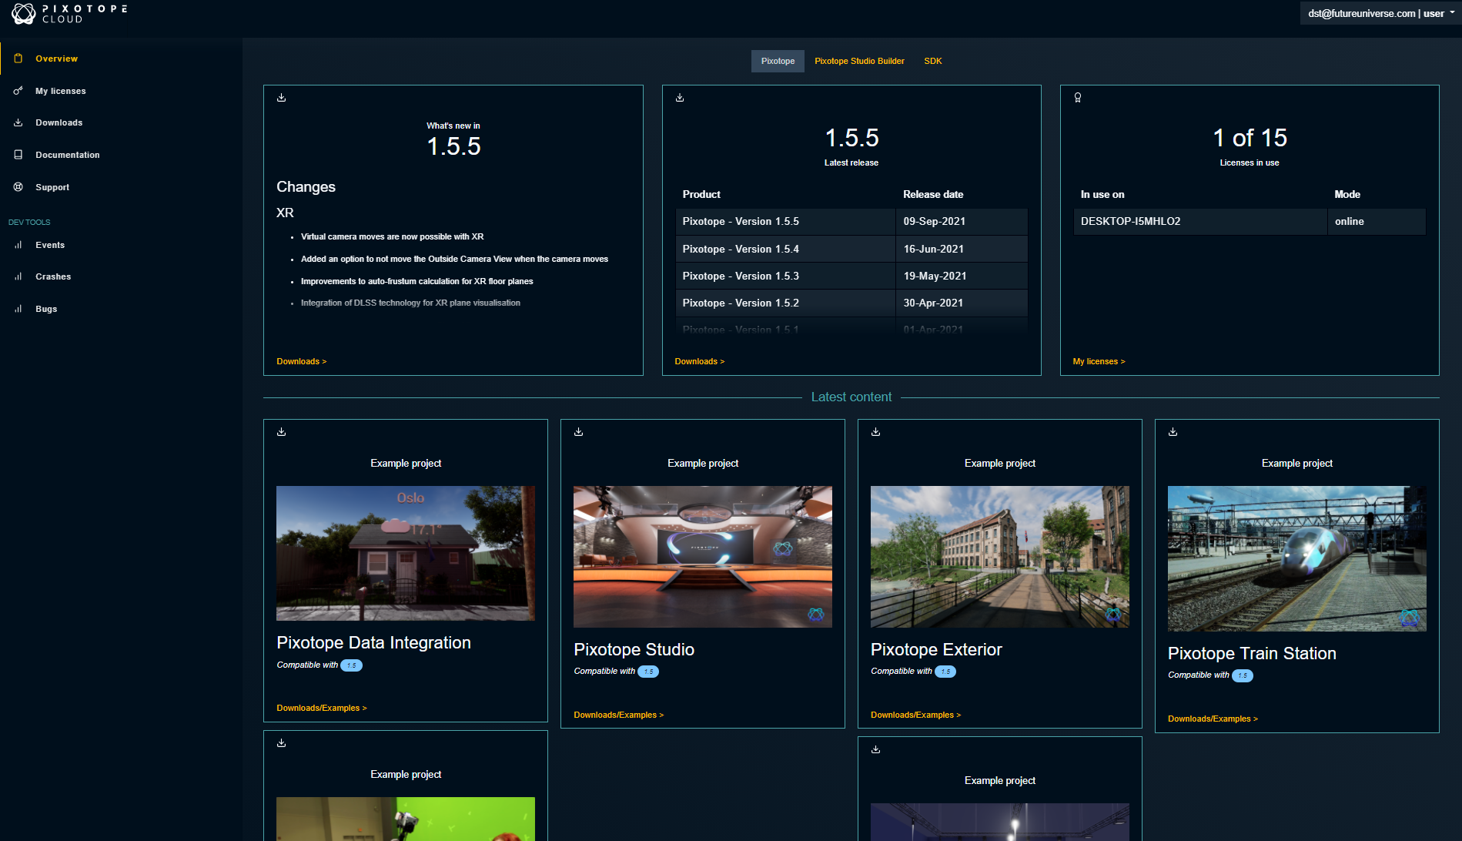
Task: Click the license badge icon in Licenses card
Action: click(1078, 98)
